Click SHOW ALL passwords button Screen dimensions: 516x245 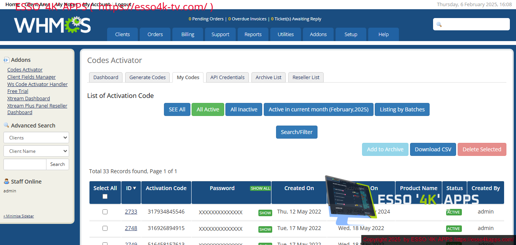coord(260,188)
